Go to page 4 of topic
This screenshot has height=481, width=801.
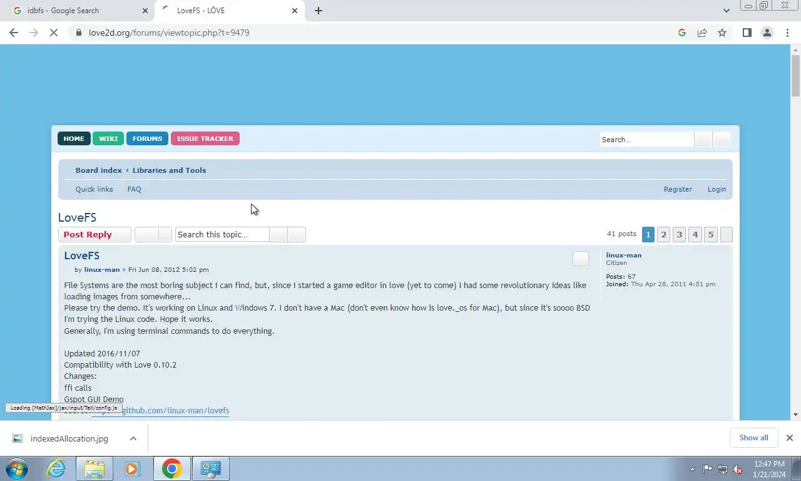[695, 234]
